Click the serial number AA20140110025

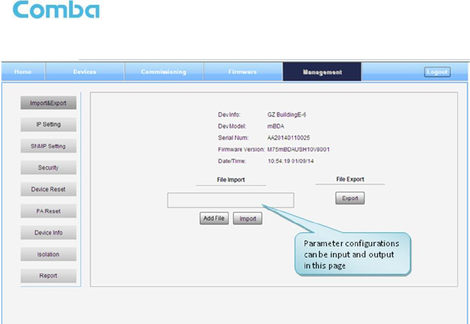[x=288, y=138]
